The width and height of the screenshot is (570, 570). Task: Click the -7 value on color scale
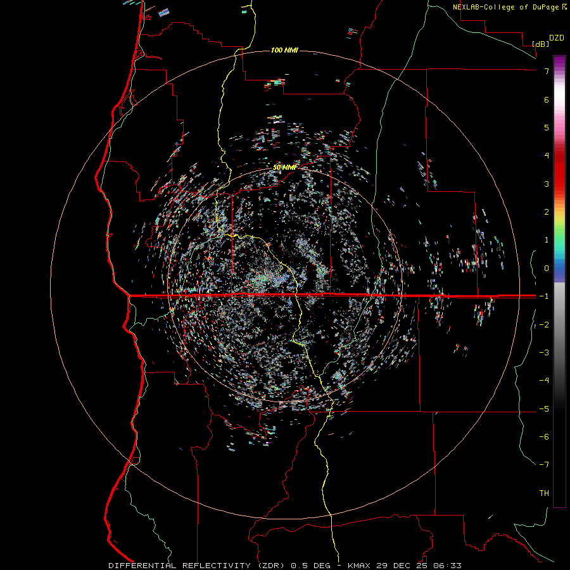tap(544, 465)
